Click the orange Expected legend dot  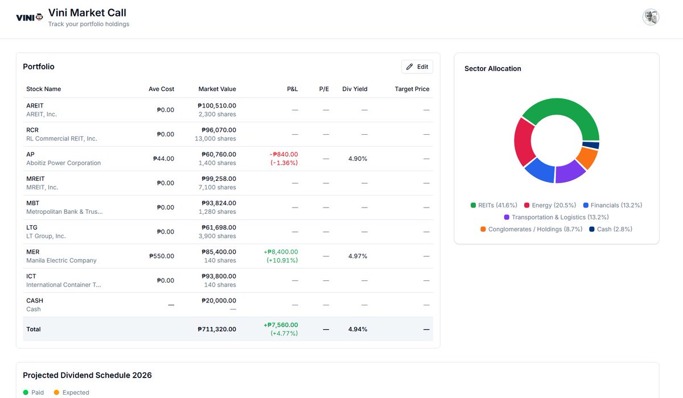pos(56,392)
